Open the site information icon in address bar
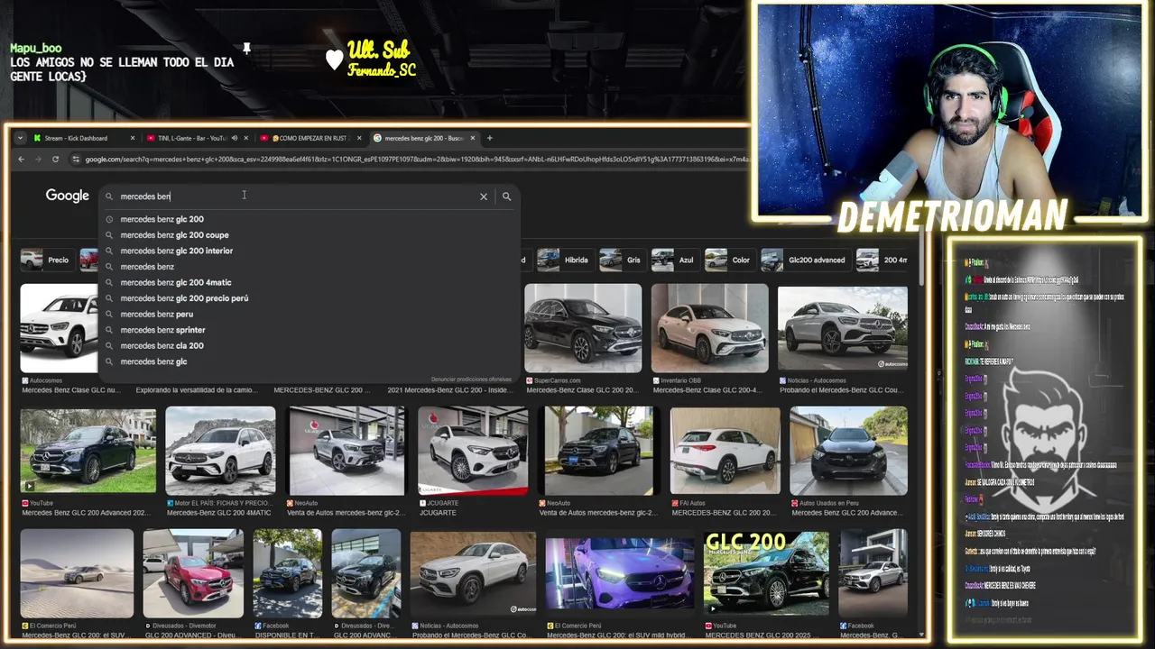 [x=77, y=160]
